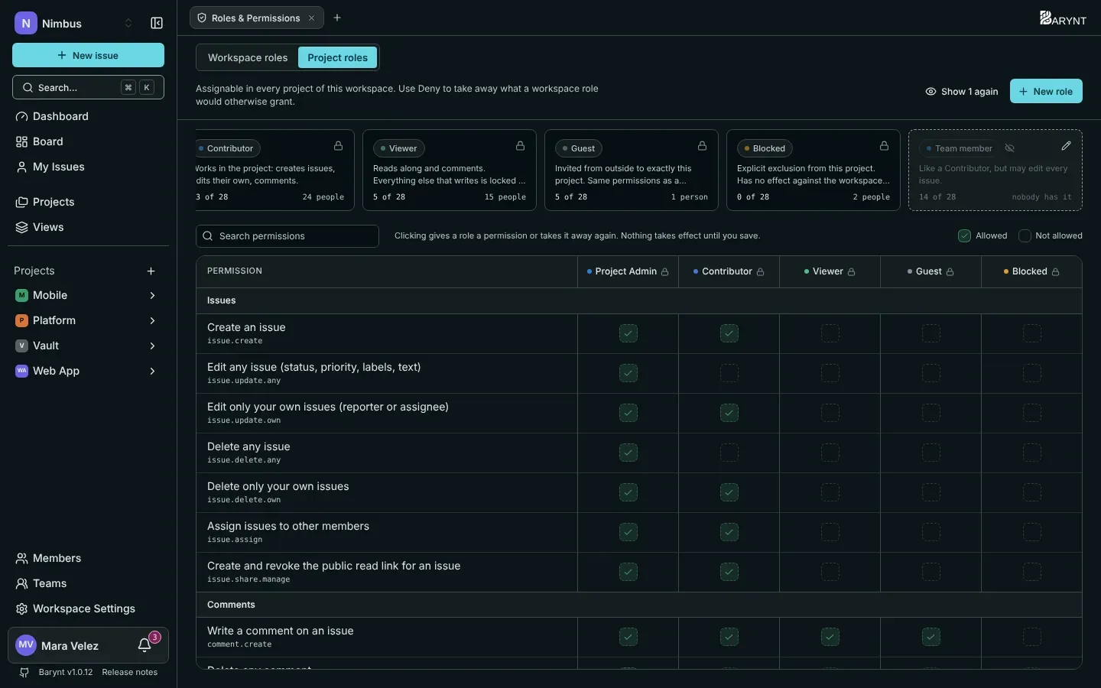This screenshot has height=688, width=1101.
Task: Click lock icon on Guest role card
Action: click(702, 145)
